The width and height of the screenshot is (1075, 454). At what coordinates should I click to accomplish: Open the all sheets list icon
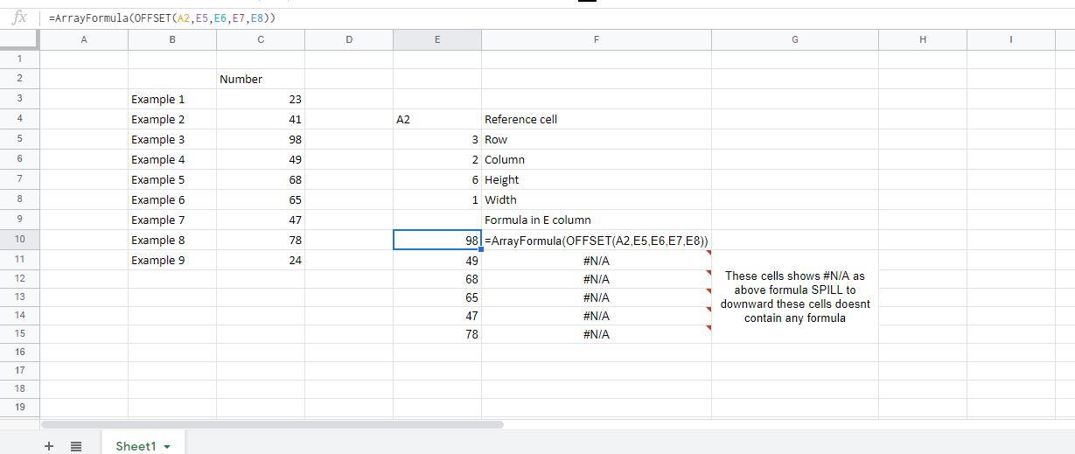pos(76,446)
